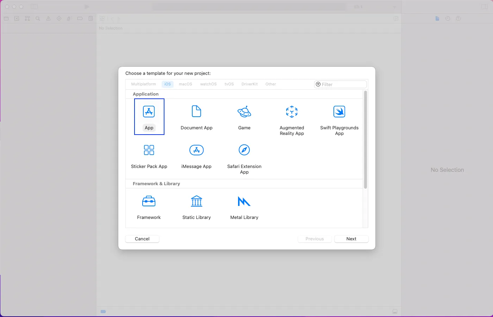Toggle editor options icon at editor right
This screenshot has width=493, height=317.
[x=396, y=19]
